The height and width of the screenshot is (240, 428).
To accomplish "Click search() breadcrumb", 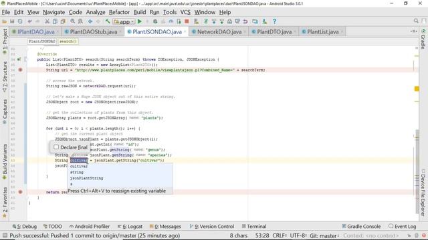I will coord(68,41).
